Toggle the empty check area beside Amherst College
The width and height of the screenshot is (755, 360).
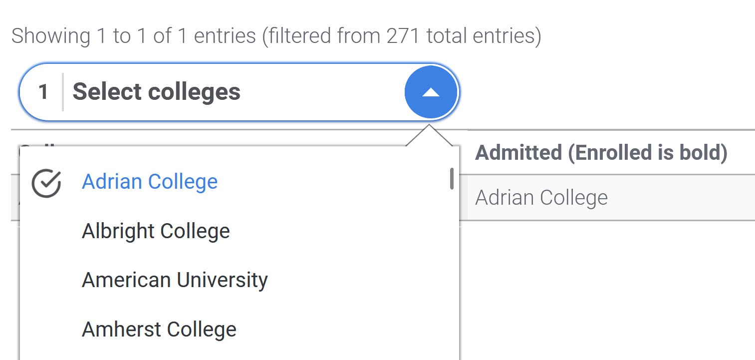click(46, 330)
